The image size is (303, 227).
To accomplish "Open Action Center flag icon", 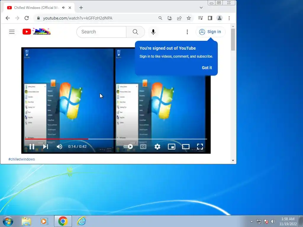I will [x=266, y=221].
